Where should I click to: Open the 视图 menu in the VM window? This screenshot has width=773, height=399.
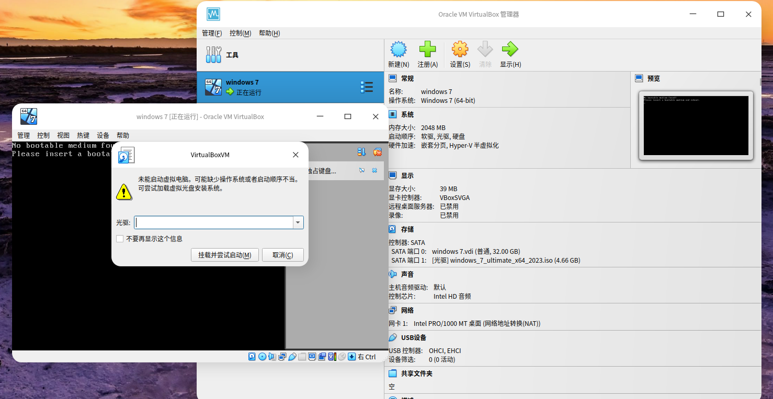pos(63,135)
